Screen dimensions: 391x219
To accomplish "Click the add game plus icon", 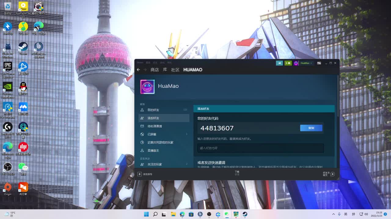I will click(x=140, y=174).
